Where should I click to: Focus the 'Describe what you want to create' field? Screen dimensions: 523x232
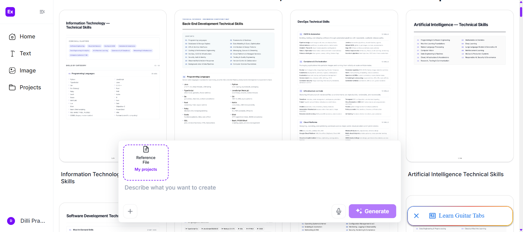260,188
